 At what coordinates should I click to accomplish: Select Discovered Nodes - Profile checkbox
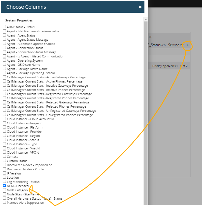click(x=4, y=169)
